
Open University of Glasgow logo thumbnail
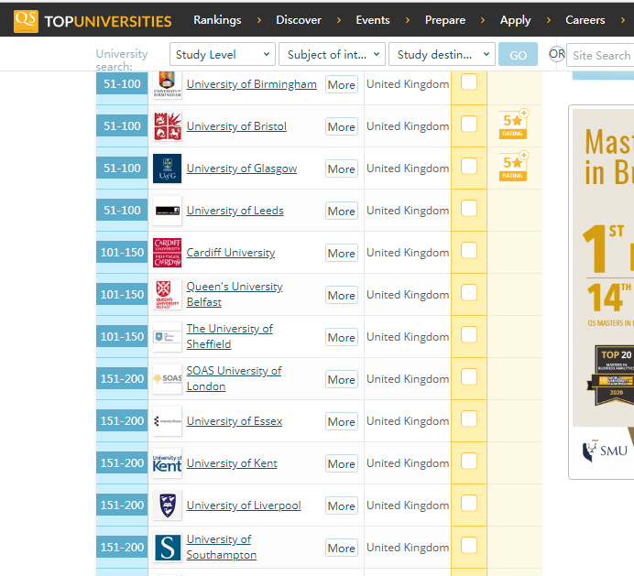[167, 168]
